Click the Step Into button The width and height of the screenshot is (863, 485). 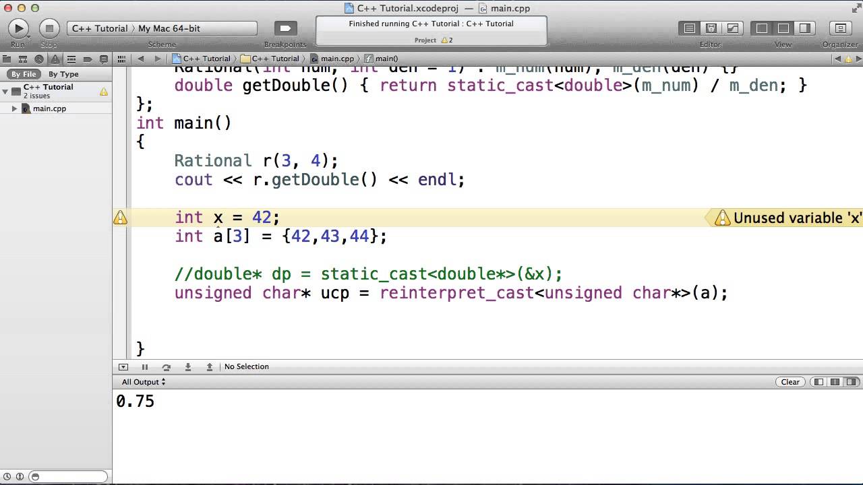pyautogui.click(x=187, y=367)
